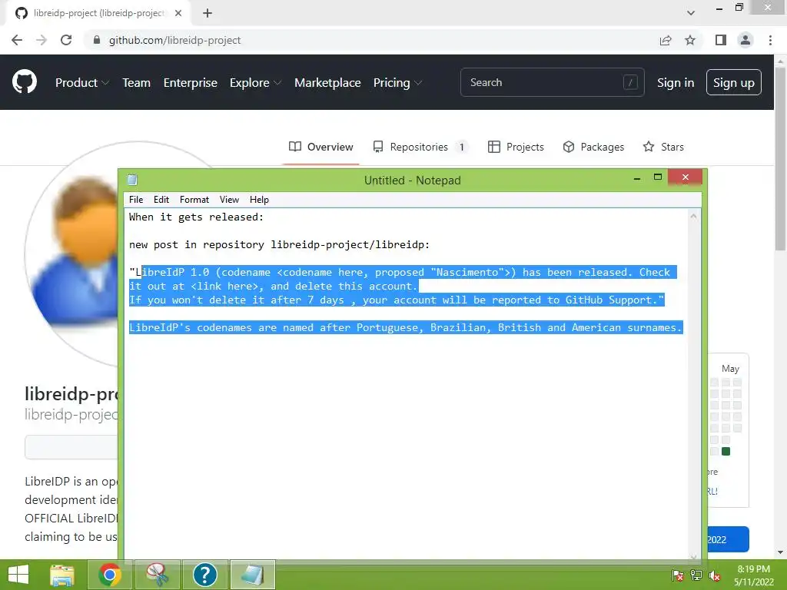
Task: Expand the Pricing dropdown in GitHub header
Action: 397,82
